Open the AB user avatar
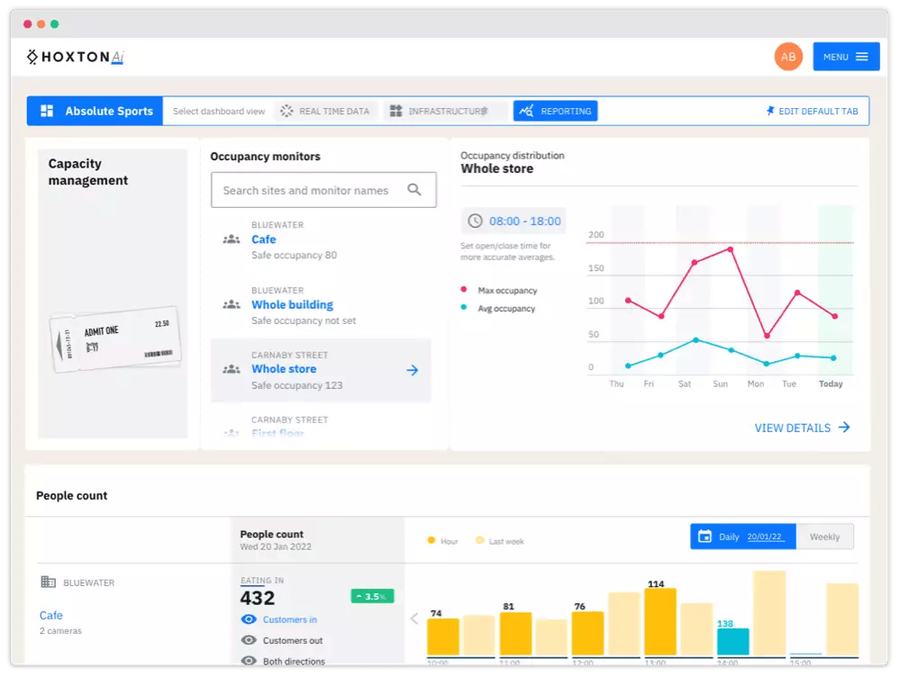 point(788,57)
